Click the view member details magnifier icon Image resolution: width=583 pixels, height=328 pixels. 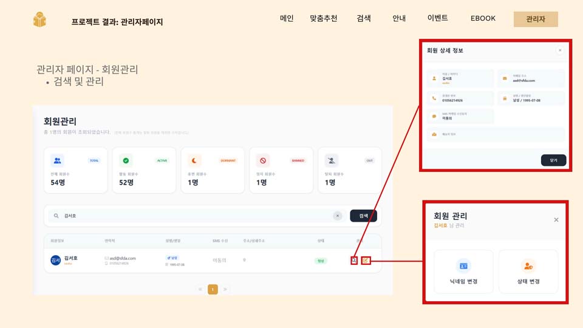[354, 261]
